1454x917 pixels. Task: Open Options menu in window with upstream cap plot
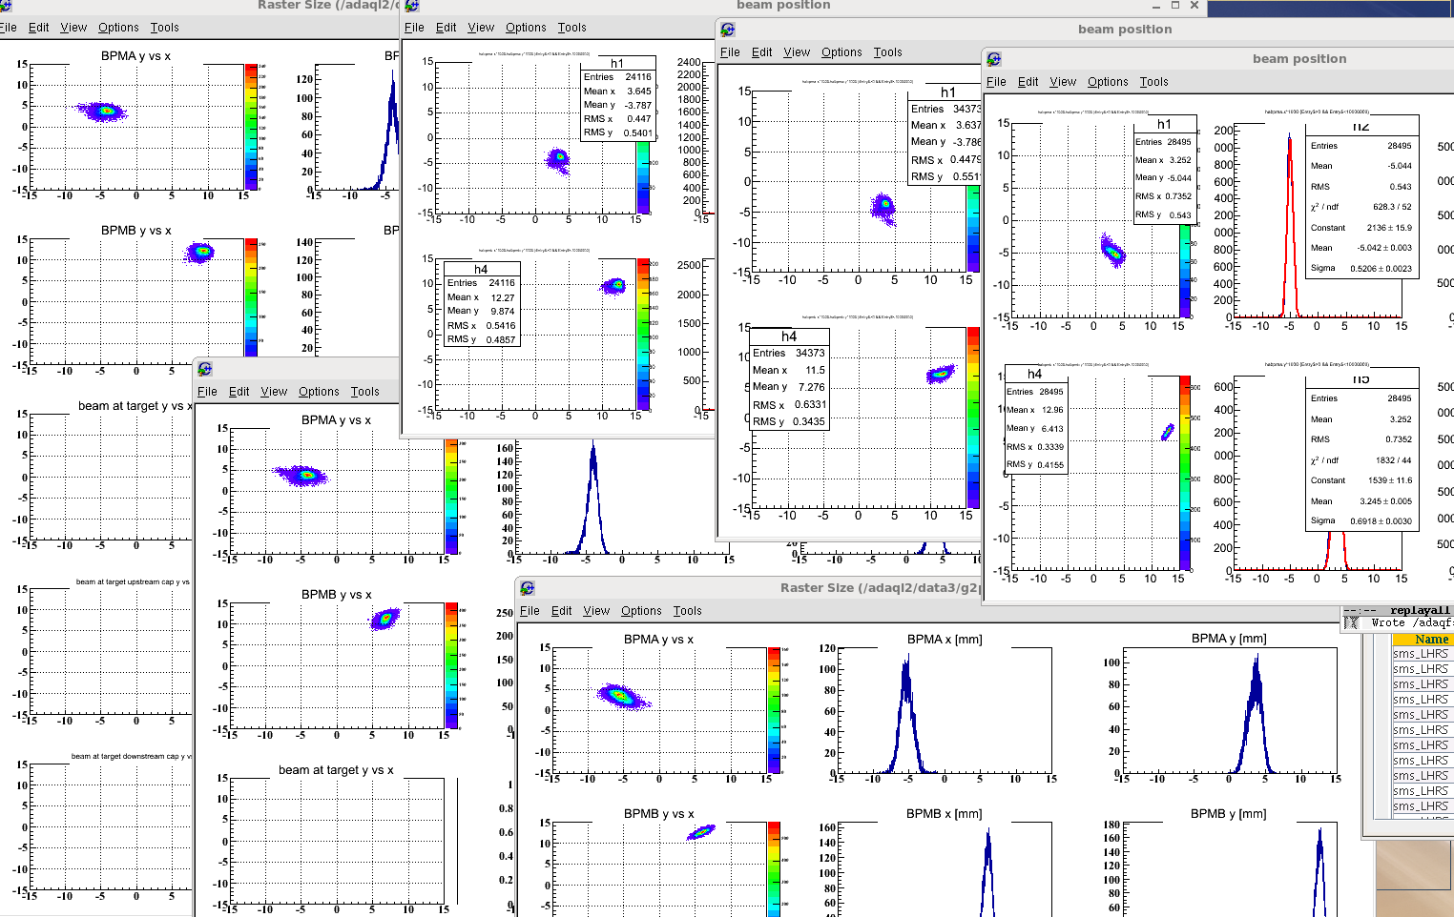click(118, 28)
